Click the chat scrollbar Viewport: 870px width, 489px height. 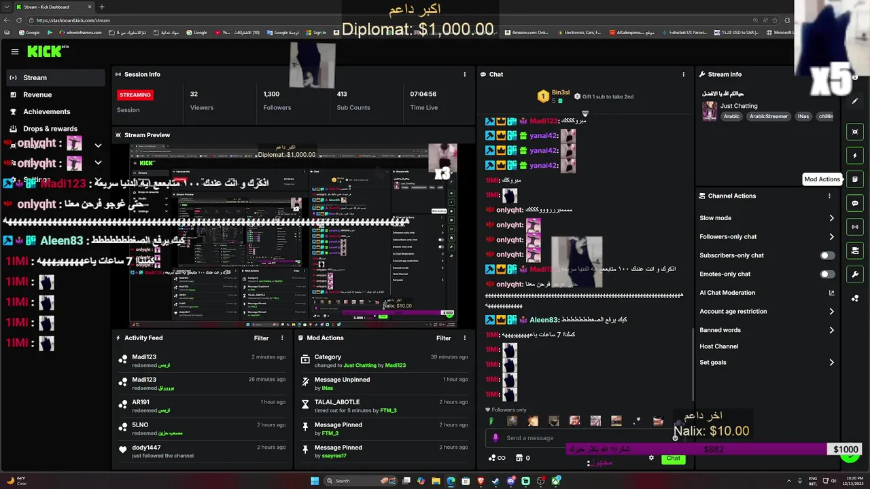point(693,363)
